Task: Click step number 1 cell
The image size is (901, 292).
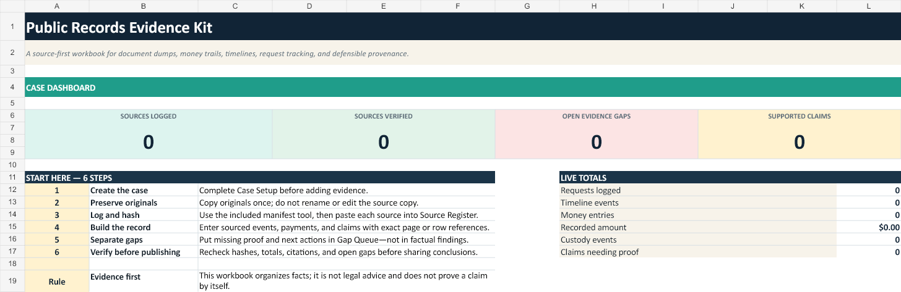Action: (x=57, y=190)
